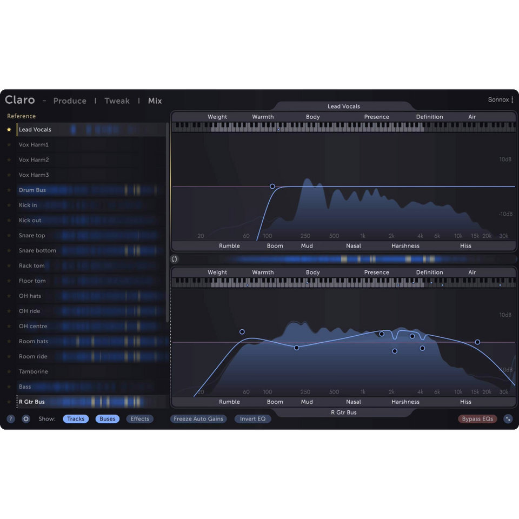The height and width of the screenshot is (519, 519).
Task: Open the help question mark icon
Action: point(11,419)
